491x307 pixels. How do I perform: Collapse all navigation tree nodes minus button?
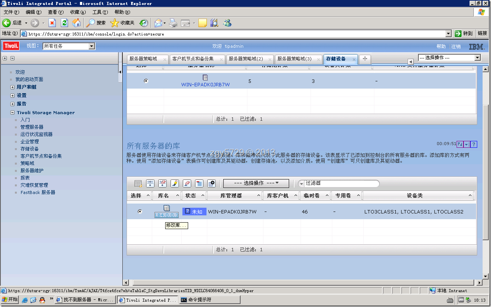(x=12, y=58)
